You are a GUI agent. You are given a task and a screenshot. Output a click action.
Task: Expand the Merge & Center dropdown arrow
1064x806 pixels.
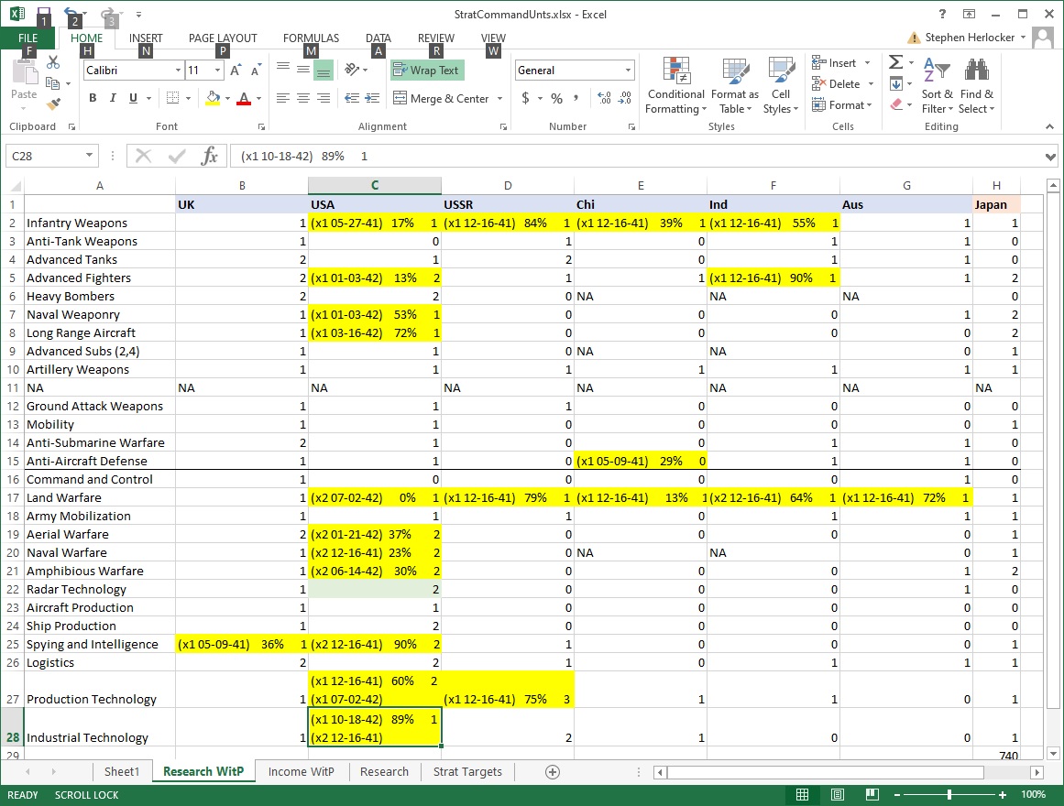(500, 98)
